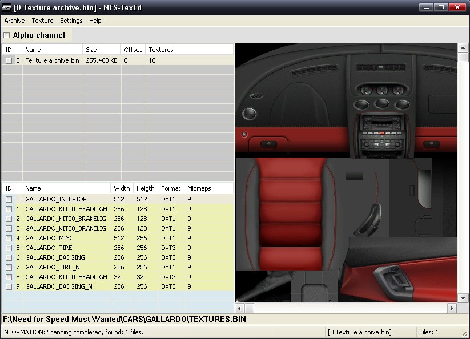Check the box for texture ID 2
Screen dimensions: 470x339
pos(9,219)
